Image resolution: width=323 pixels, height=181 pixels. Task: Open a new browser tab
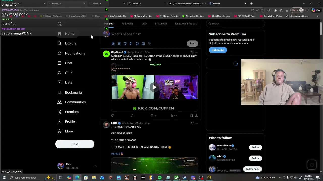pos(251,4)
